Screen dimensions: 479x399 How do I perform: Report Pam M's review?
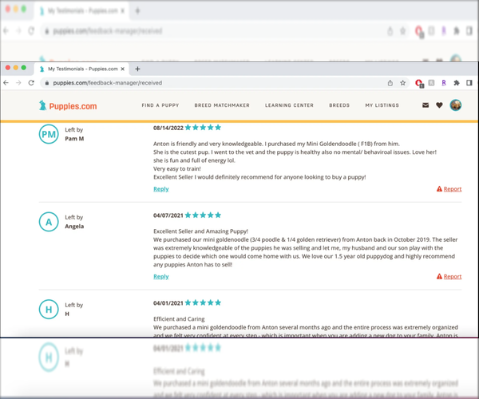[449, 189]
